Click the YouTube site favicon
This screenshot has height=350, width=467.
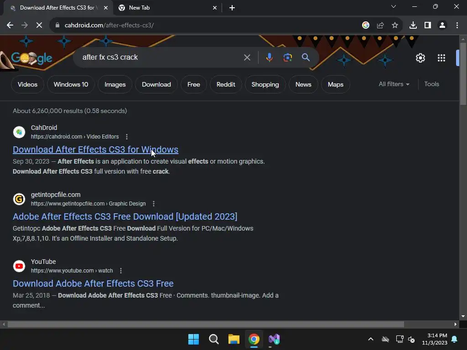[19, 266]
